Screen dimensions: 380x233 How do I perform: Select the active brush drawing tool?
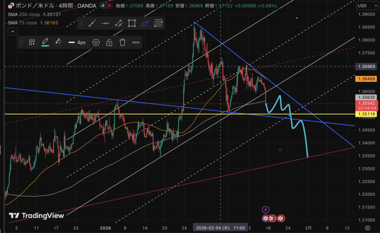pos(145,23)
